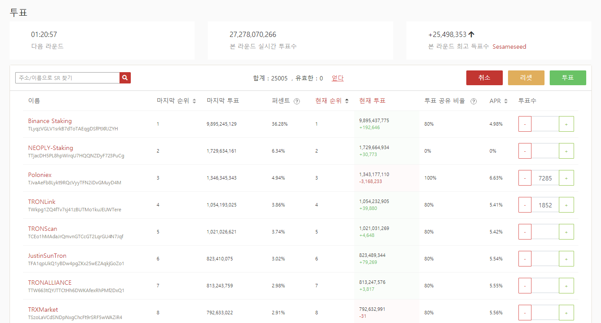
Task: Click the red search magnifier icon
Action: (125, 78)
